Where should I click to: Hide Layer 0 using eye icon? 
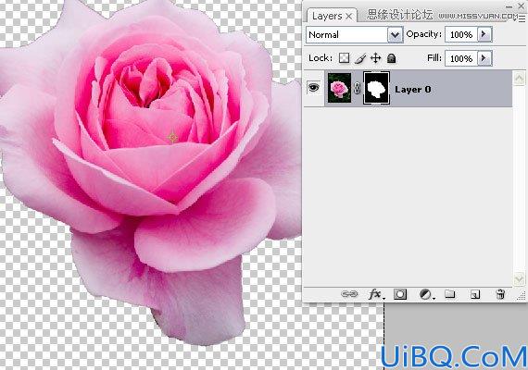click(x=313, y=88)
